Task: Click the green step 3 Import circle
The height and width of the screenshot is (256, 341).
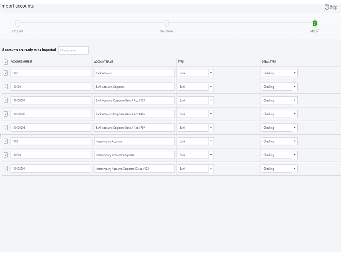Action: click(315, 23)
